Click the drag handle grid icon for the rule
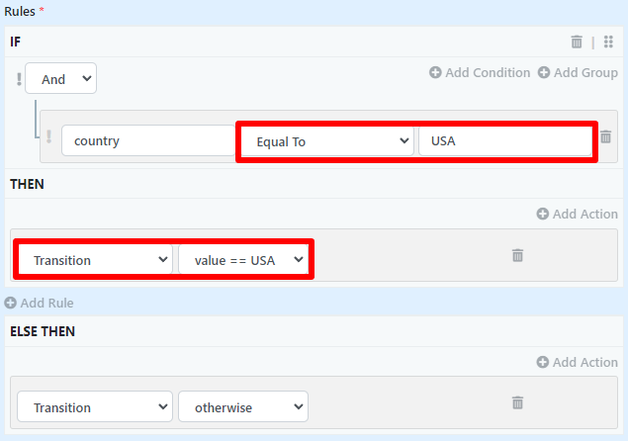Screen dimensions: 628x441 pyautogui.click(x=608, y=42)
